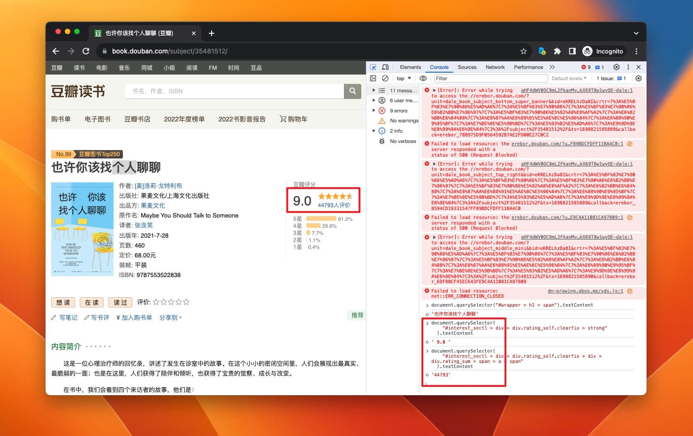Click the 豆瓣读书 logo
Image resolution: width=693 pixels, height=436 pixels.
tap(78, 91)
